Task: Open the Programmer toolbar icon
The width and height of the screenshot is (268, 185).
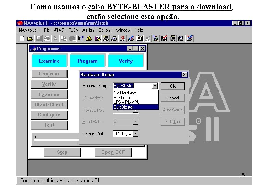Action: pos(131,38)
